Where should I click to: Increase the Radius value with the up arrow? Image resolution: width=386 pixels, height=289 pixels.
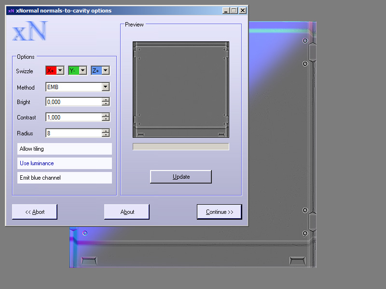106,131
